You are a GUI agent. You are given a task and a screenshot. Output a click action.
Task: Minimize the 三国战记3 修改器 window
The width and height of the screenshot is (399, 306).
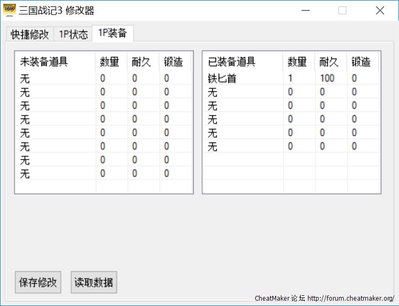pyautogui.click(x=305, y=11)
